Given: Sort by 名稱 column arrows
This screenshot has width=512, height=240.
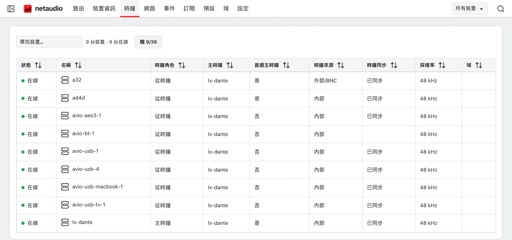Looking at the screenshot, I should click(x=78, y=65).
